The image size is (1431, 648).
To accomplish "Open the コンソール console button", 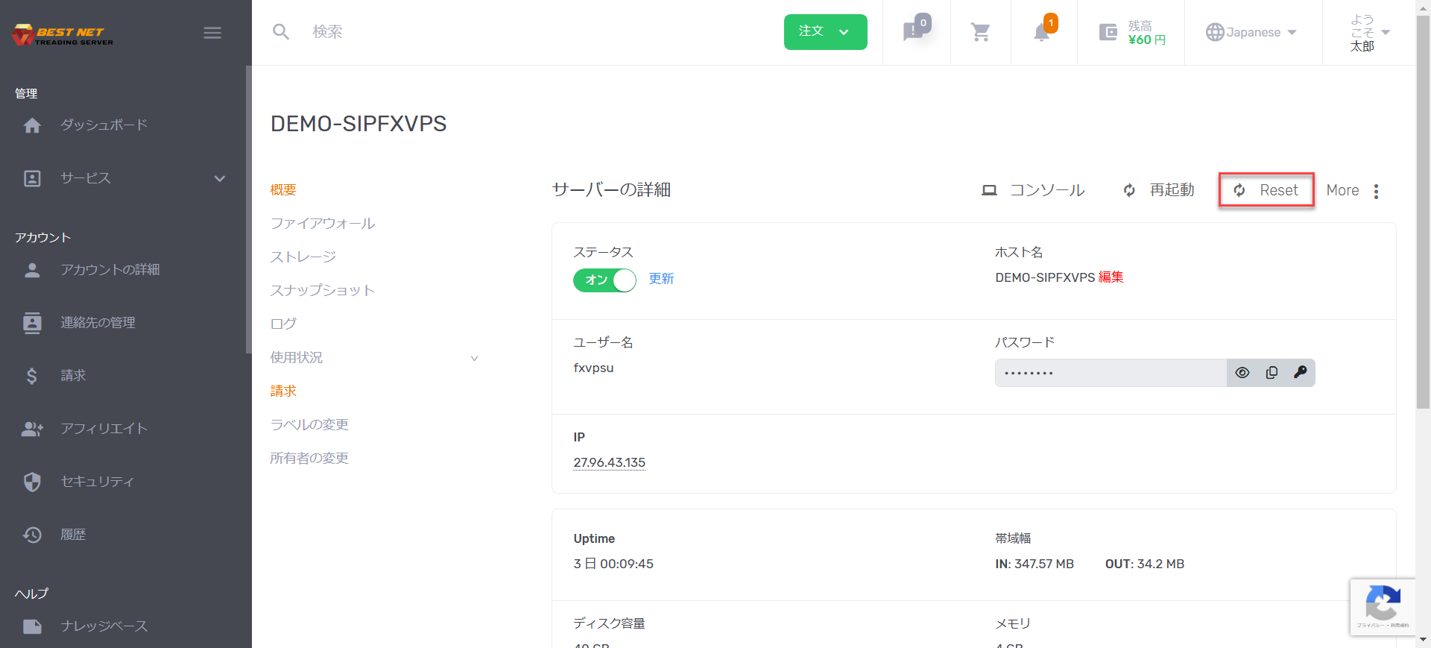I will [x=1034, y=190].
